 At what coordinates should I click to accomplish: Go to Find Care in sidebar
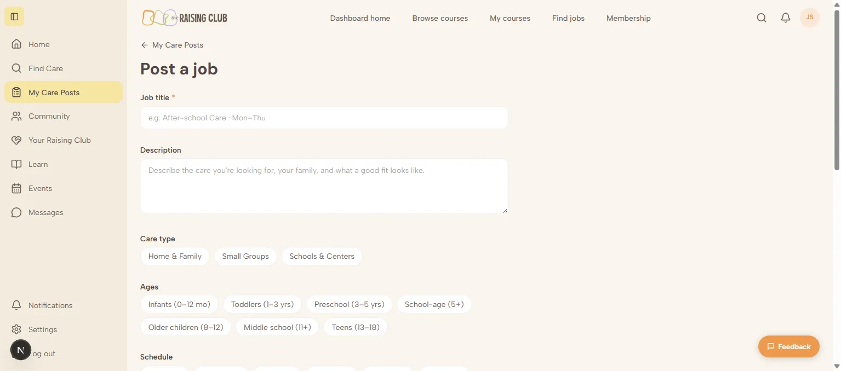64,68
